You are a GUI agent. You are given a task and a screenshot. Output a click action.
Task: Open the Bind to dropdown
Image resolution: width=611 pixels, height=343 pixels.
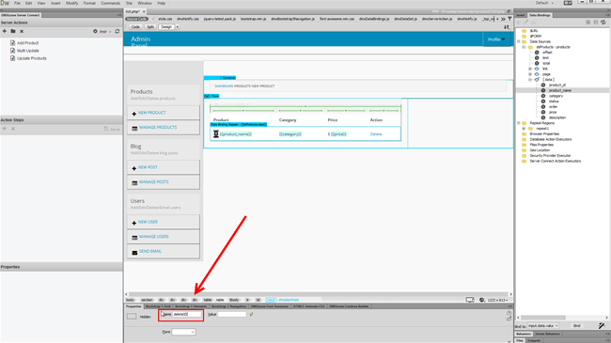[x=543, y=325]
